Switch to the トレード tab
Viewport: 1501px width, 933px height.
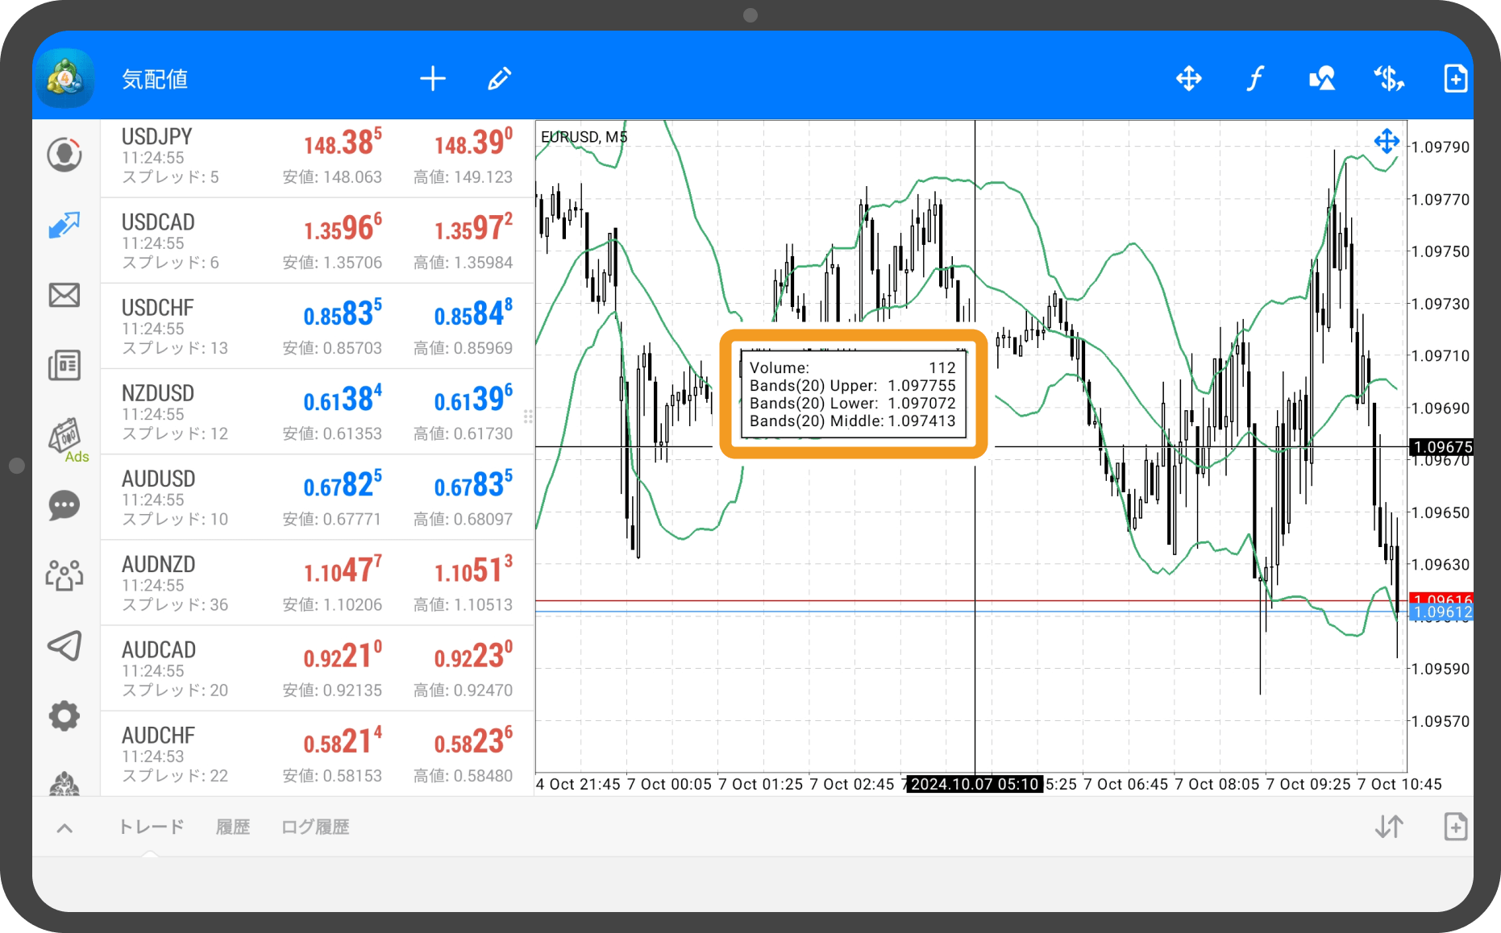point(152,827)
